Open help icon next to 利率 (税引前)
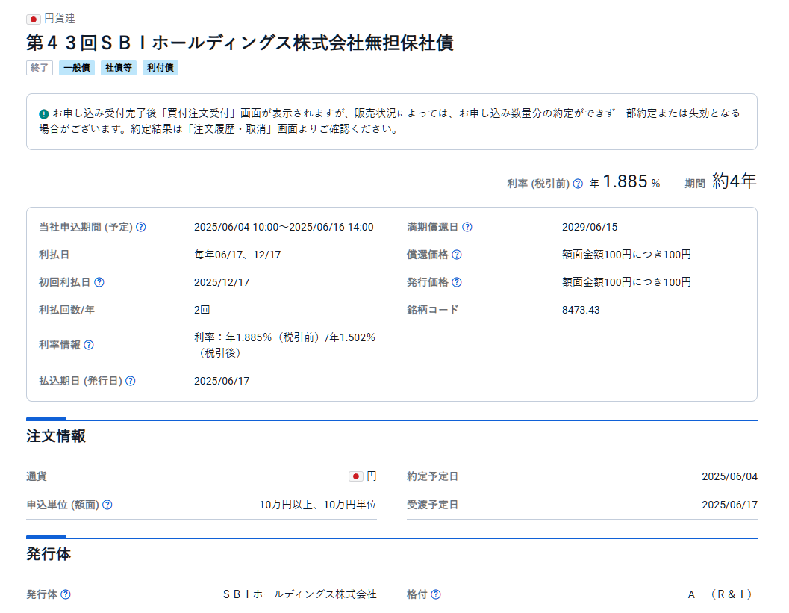 (x=579, y=184)
